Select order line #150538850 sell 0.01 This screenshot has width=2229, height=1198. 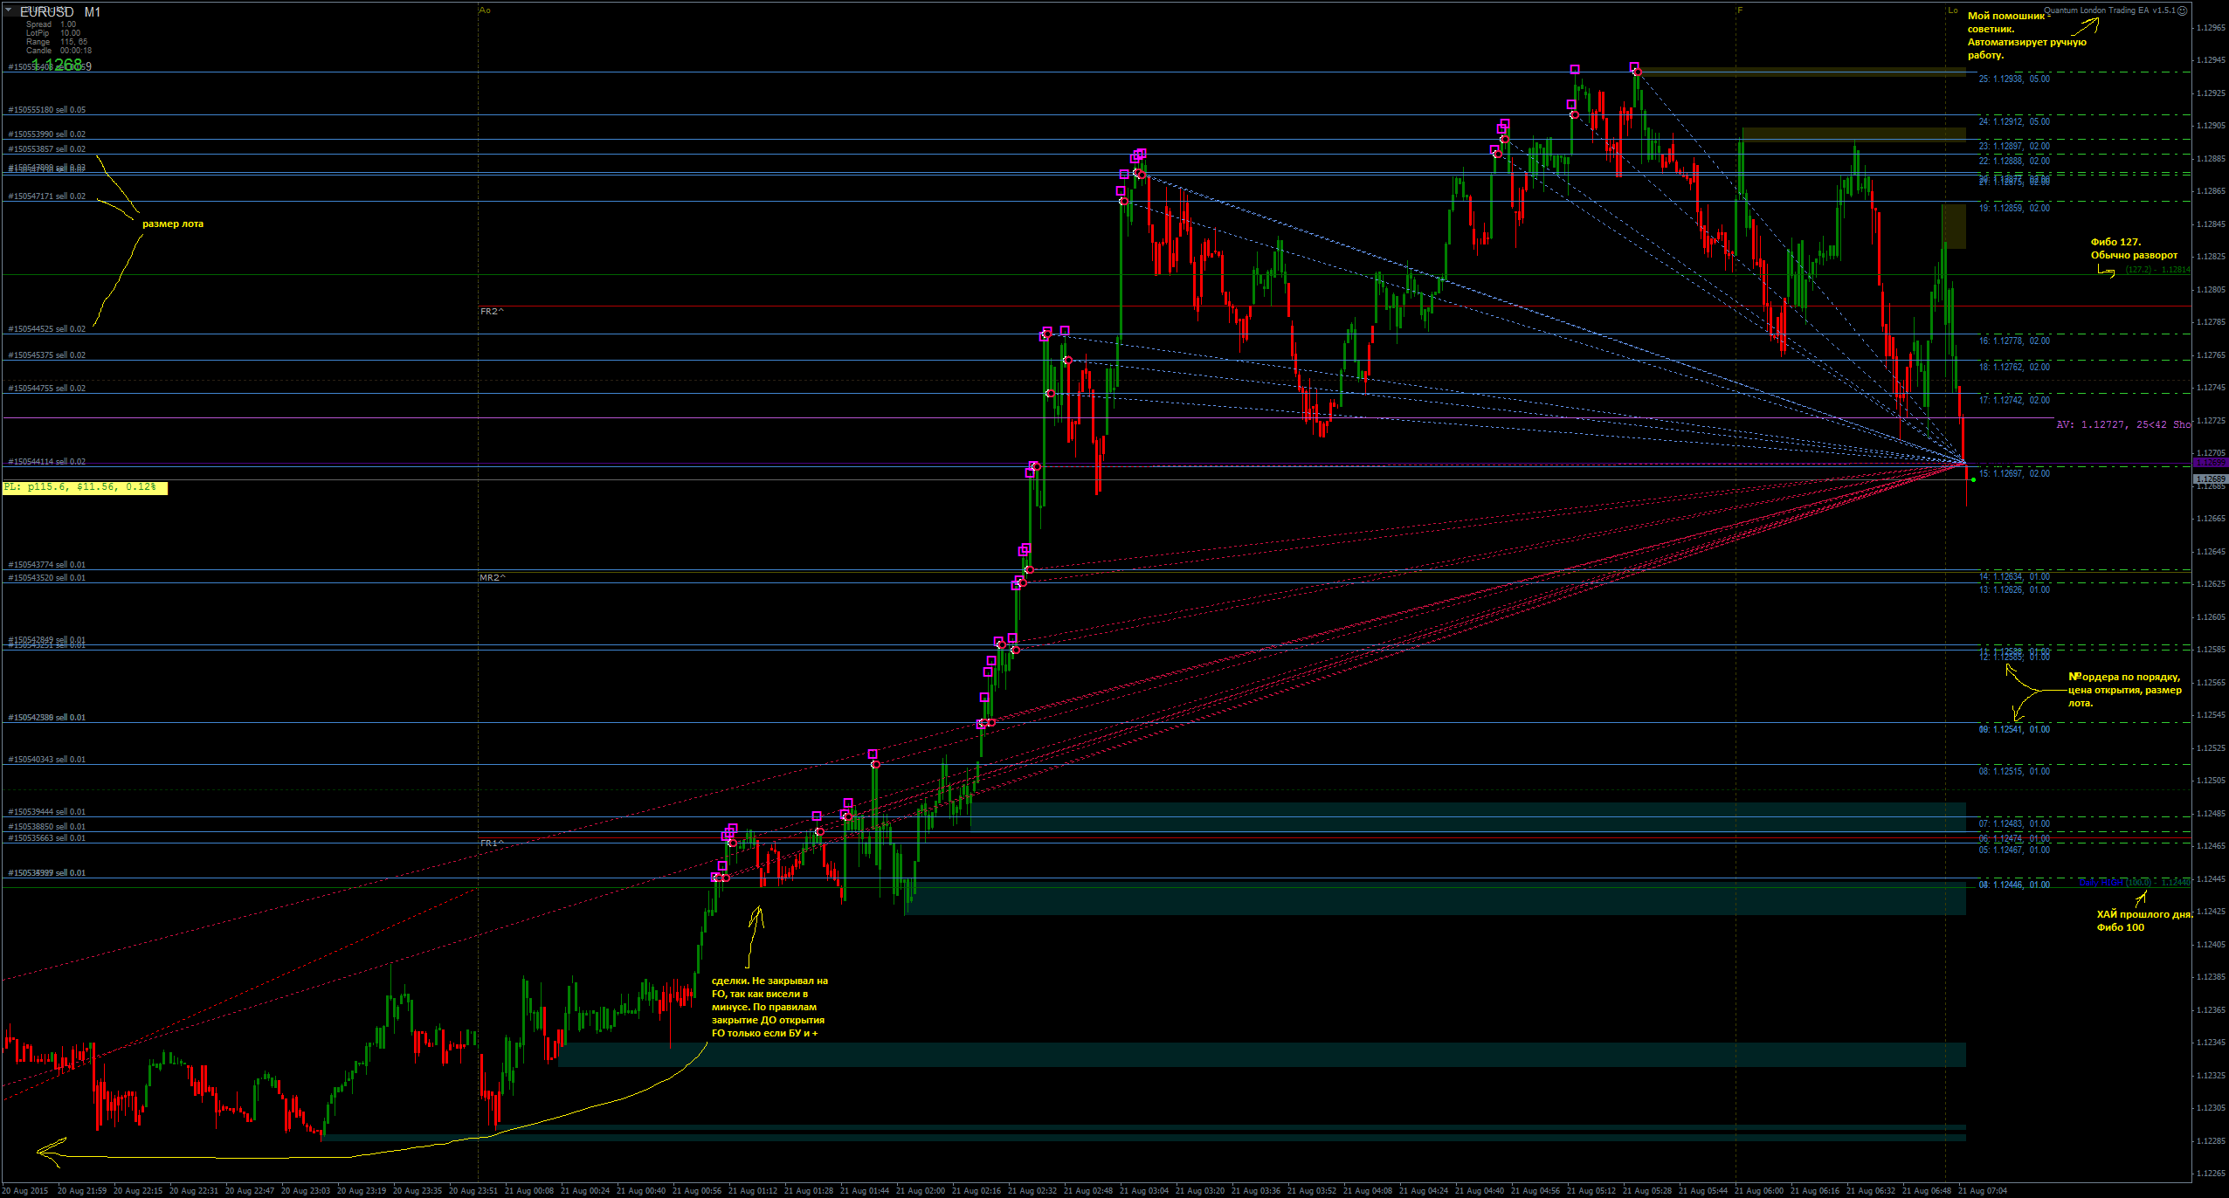coord(47,827)
